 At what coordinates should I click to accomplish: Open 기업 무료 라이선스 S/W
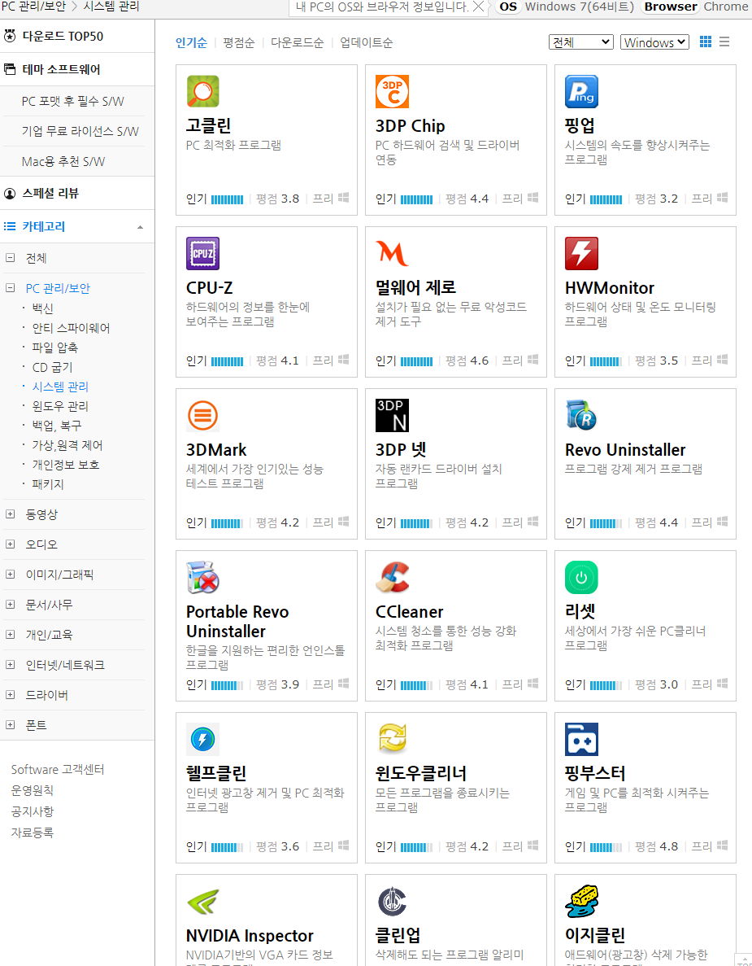[80, 131]
